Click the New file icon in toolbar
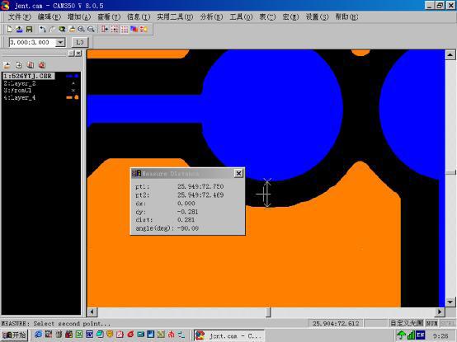Viewport: 457px width, 342px height. click(9, 29)
